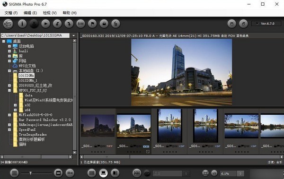
Task: Click the large-thumbnail size button
Action: (58, 173)
